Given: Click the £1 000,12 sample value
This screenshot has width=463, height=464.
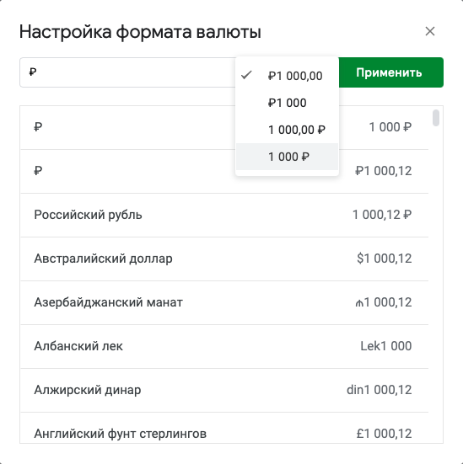Looking at the screenshot, I should point(384,434).
